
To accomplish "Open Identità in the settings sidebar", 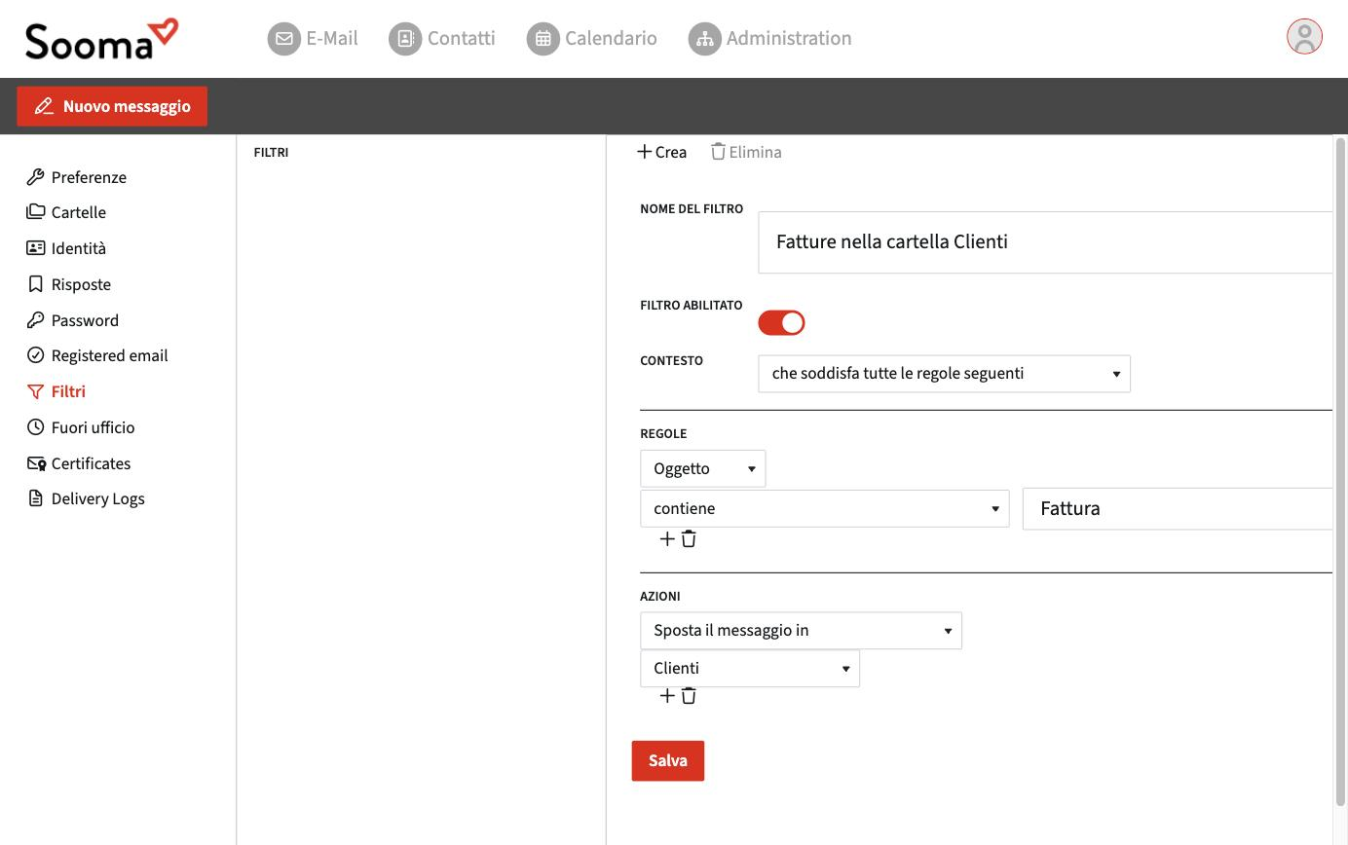I will tap(66, 248).
